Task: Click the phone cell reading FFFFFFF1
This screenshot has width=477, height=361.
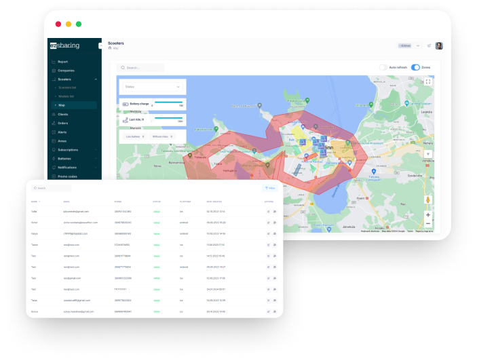Action: tap(120, 290)
